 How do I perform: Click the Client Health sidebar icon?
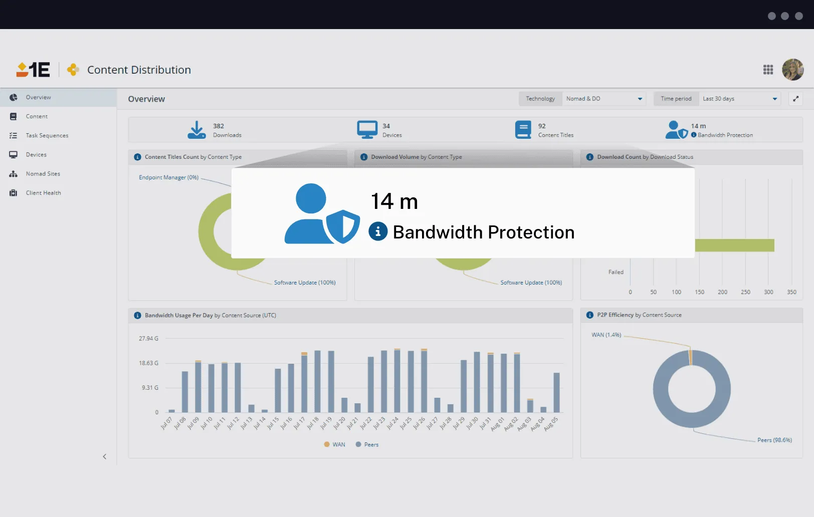point(13,192)
